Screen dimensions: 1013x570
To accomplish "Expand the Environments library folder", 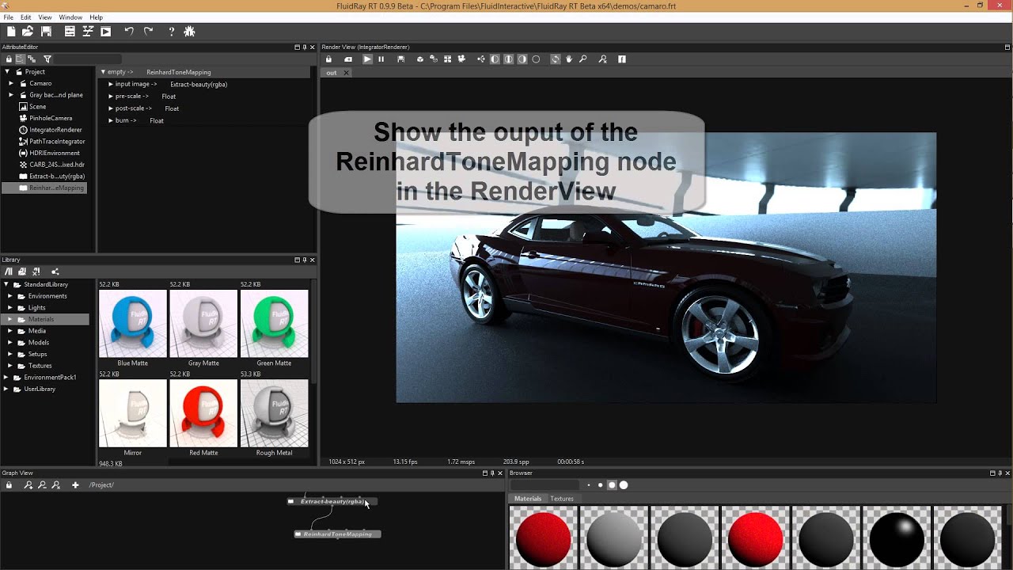I will tap(11, 296).
